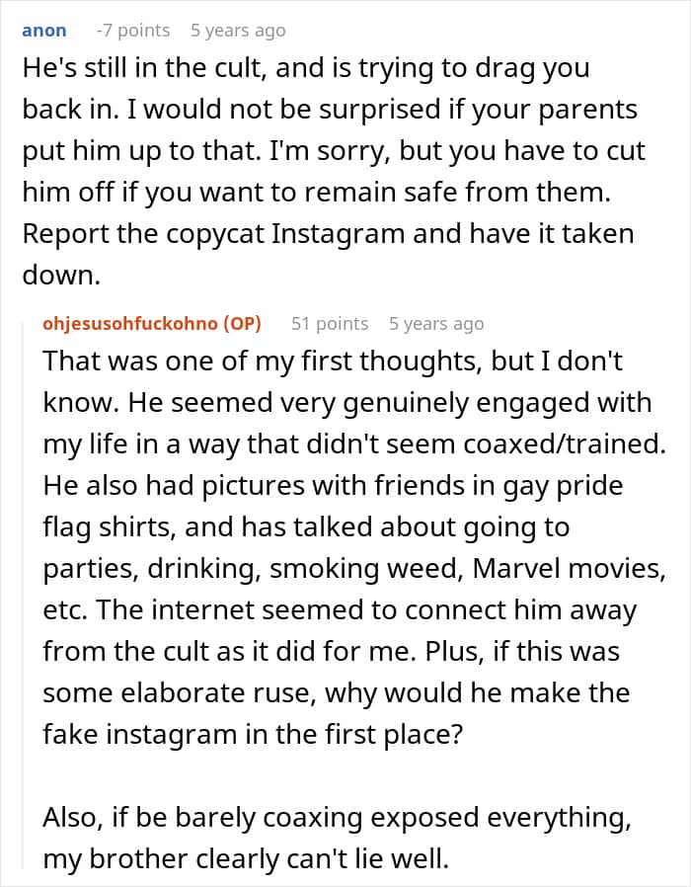This screenshot has height=887, width=691.
Task: Click the '-7 points' score label
Action: click(132, 31)
